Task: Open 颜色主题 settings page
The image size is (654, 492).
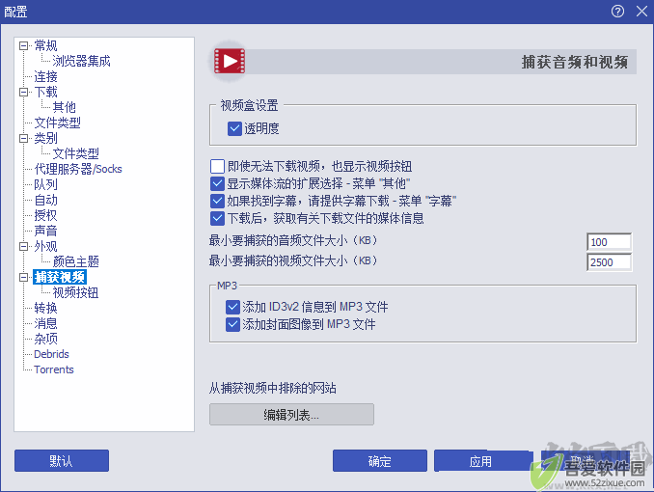Action: tap(75, 261)
